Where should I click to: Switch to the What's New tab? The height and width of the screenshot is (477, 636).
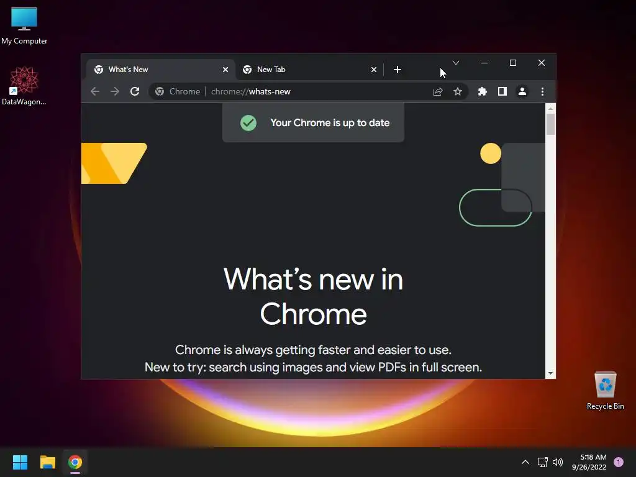tap(161, 70)
